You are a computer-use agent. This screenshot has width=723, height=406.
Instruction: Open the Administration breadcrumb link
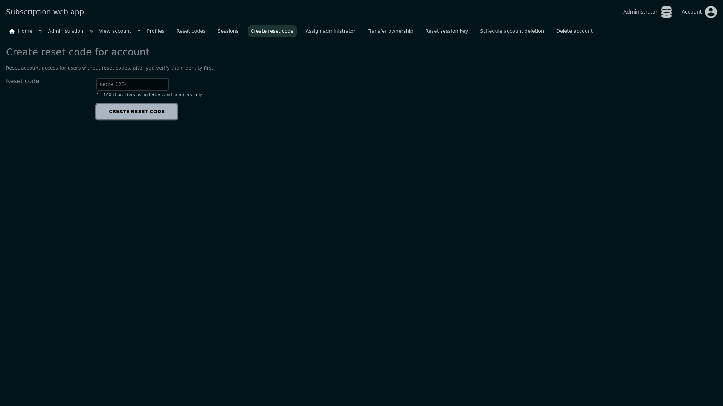(66, 31)
